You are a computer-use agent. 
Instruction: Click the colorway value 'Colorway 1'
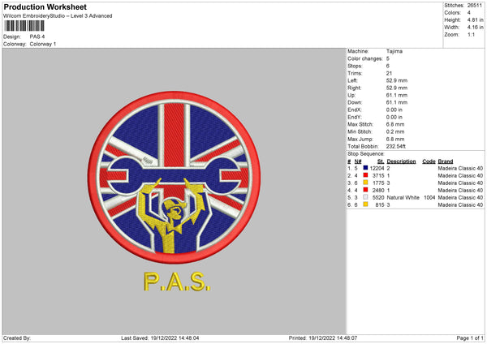coord(43,44)
